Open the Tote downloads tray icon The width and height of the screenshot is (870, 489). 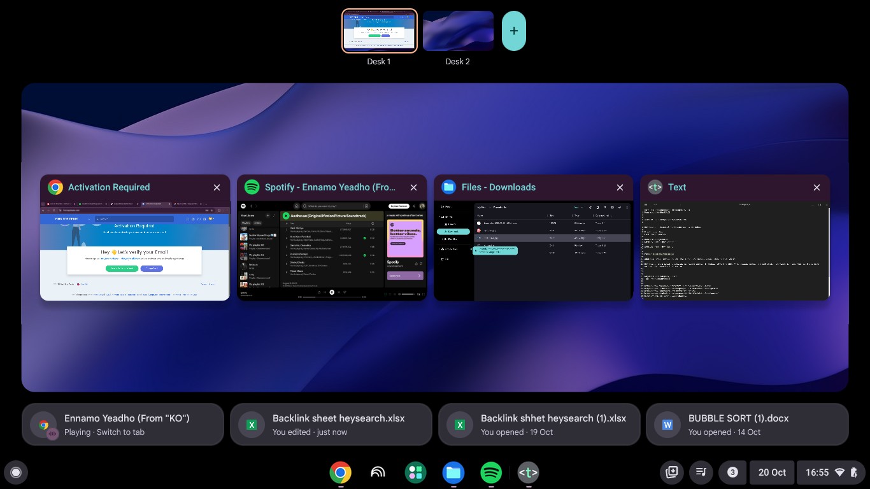tap(671, 472)
